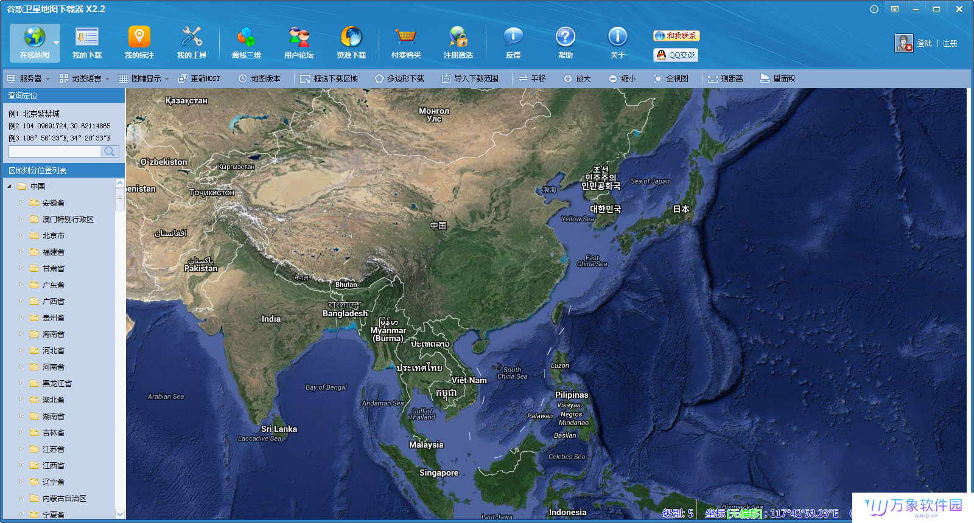
Task: Launch 离线三维 offline 3D viewer
Action: tap(247, 43)
